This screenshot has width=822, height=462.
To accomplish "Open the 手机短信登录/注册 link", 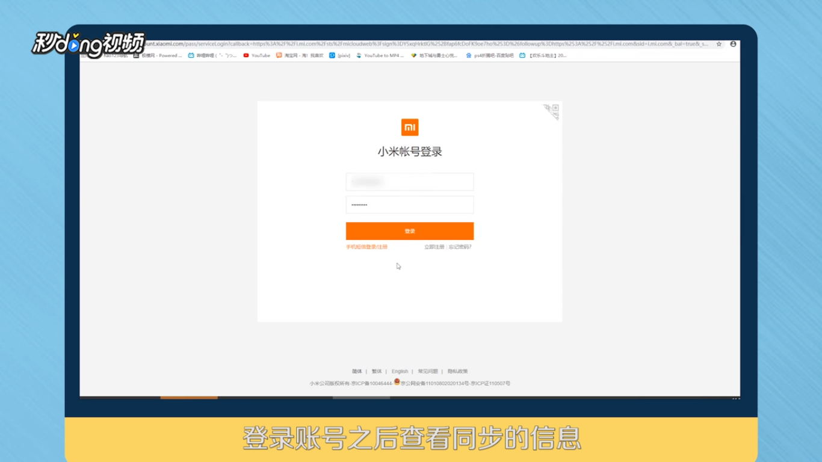I will tap(366, 247).
